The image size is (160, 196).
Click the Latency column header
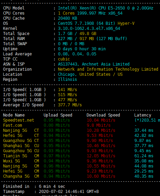(x=143, y=115)
